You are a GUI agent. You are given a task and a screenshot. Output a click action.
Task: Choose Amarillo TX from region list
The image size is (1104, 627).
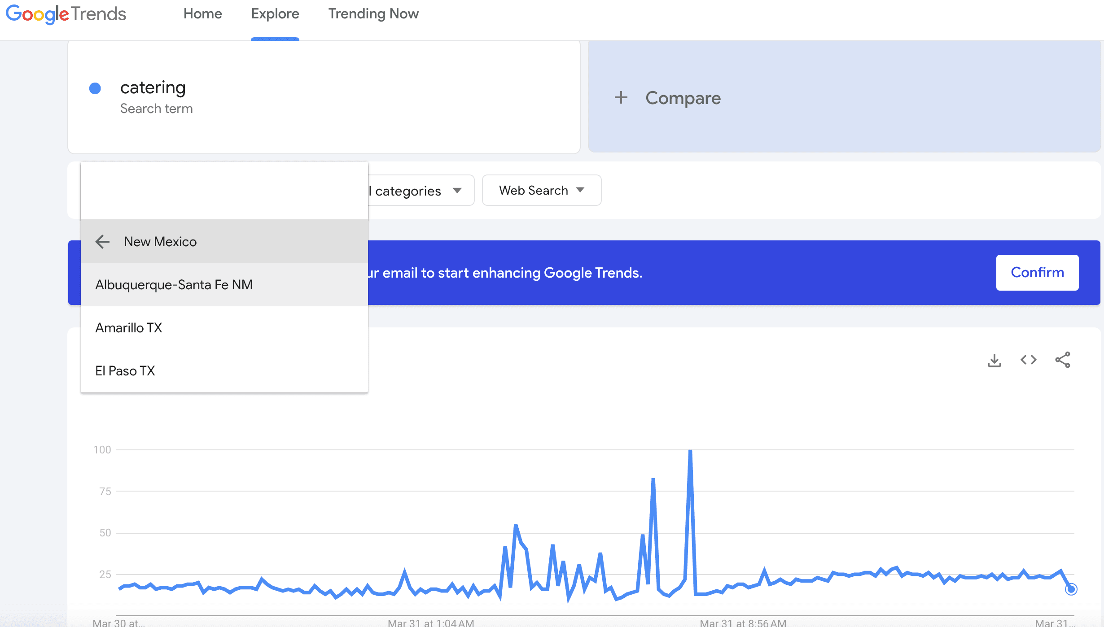[129, 328]
